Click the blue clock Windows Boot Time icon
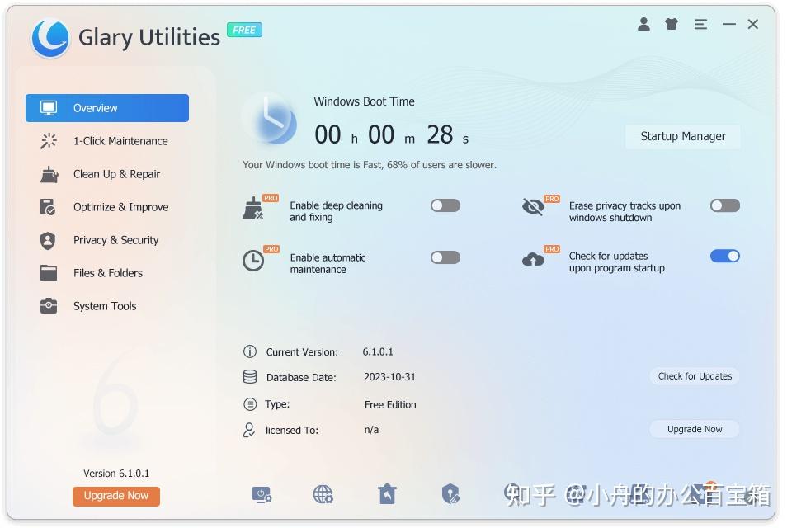This screenshot has height=528, width=792. (270, 120)
